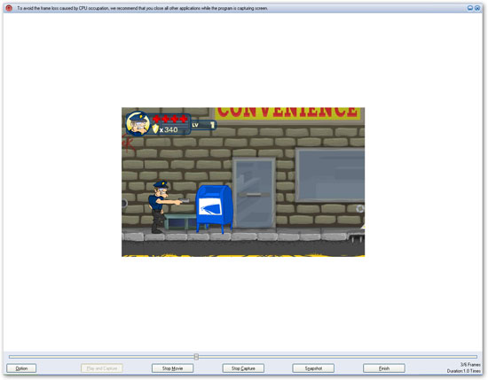488x380 pixels.
Task: Click the CONVENIENCE store sign
Action: pyautogui.click(x=287, y=113)
